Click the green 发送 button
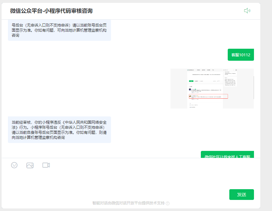This screenshot has width=272, height=211. (241, 195)
